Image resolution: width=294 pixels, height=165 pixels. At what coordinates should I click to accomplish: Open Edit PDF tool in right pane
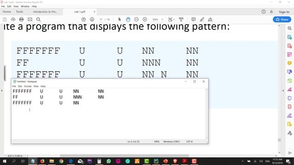click(x=289, y=55)
